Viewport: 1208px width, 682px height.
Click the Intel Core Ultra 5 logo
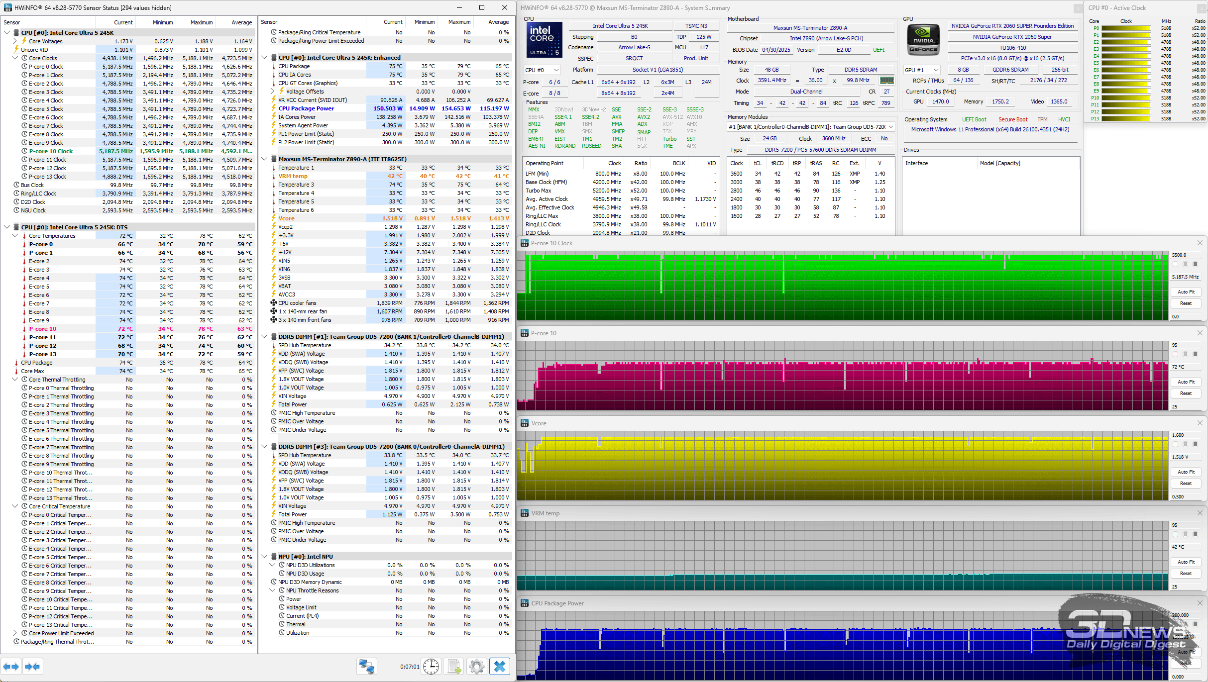pos(544,40)
